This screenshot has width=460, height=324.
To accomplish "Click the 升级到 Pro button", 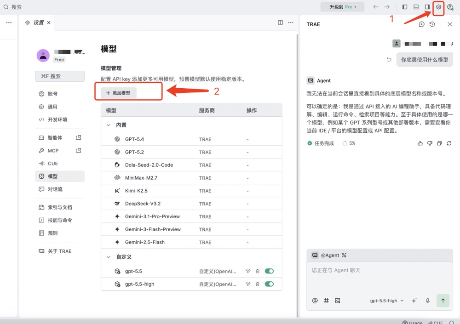I will click(342, 7).
